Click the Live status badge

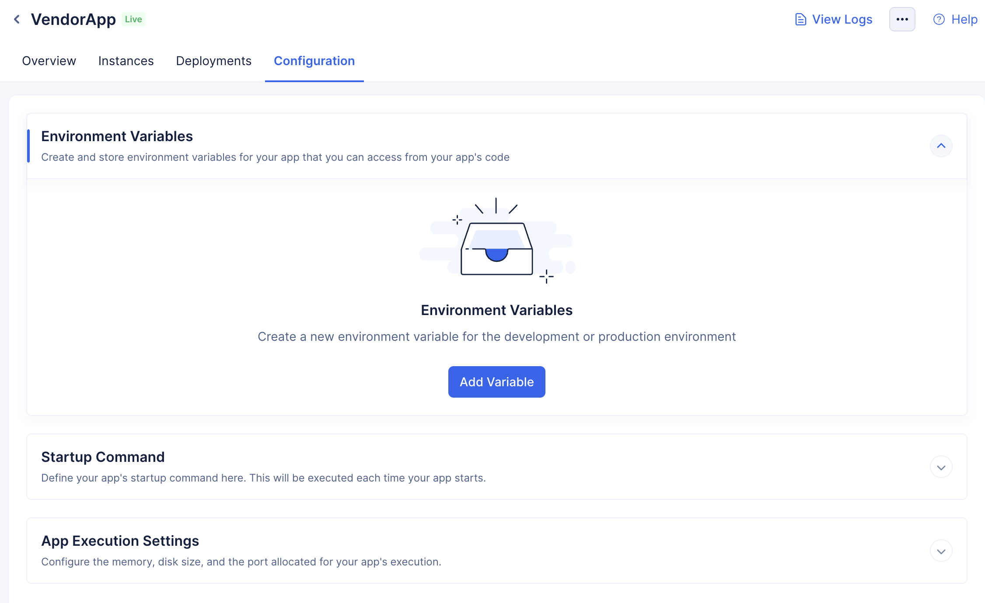(133, 19)
